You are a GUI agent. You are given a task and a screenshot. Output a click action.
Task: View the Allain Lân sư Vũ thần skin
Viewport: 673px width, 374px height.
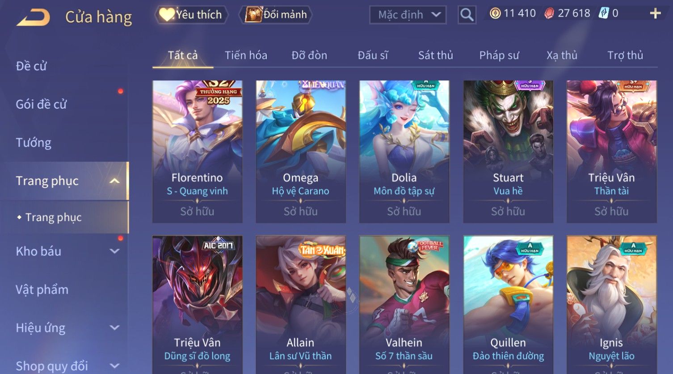pos(301,305)
